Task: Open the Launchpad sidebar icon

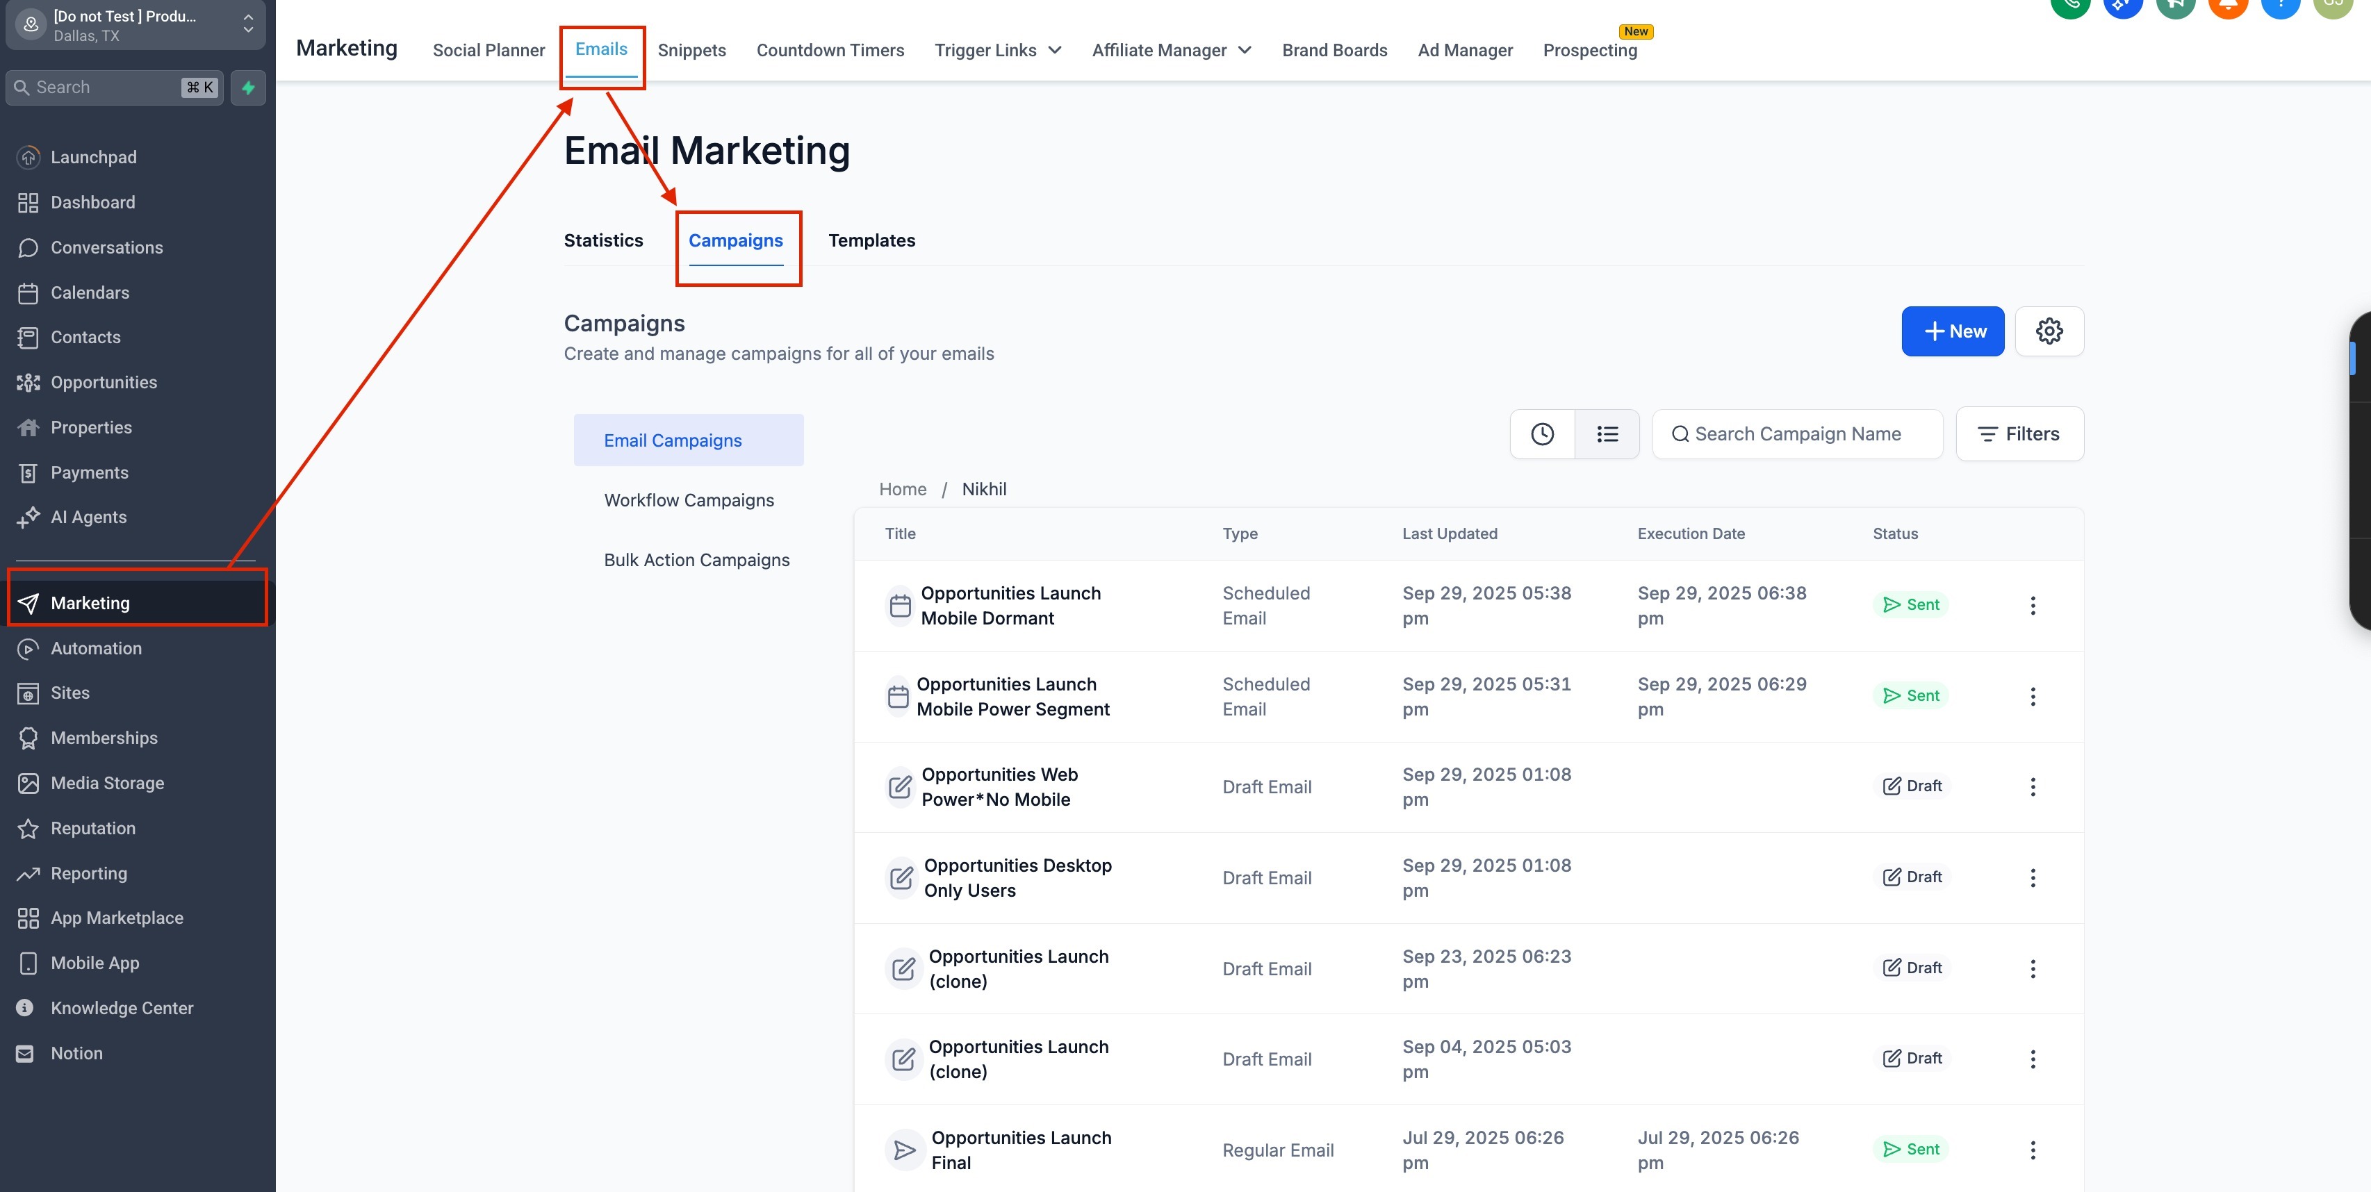Action: click(28, 157)
